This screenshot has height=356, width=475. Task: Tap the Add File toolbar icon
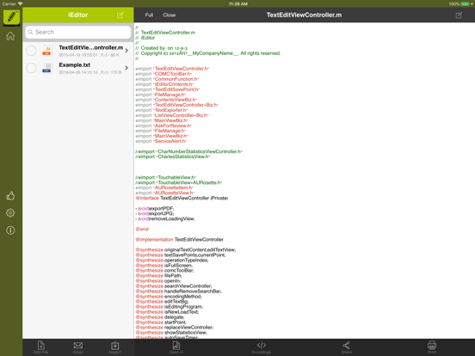pos(41,347)
